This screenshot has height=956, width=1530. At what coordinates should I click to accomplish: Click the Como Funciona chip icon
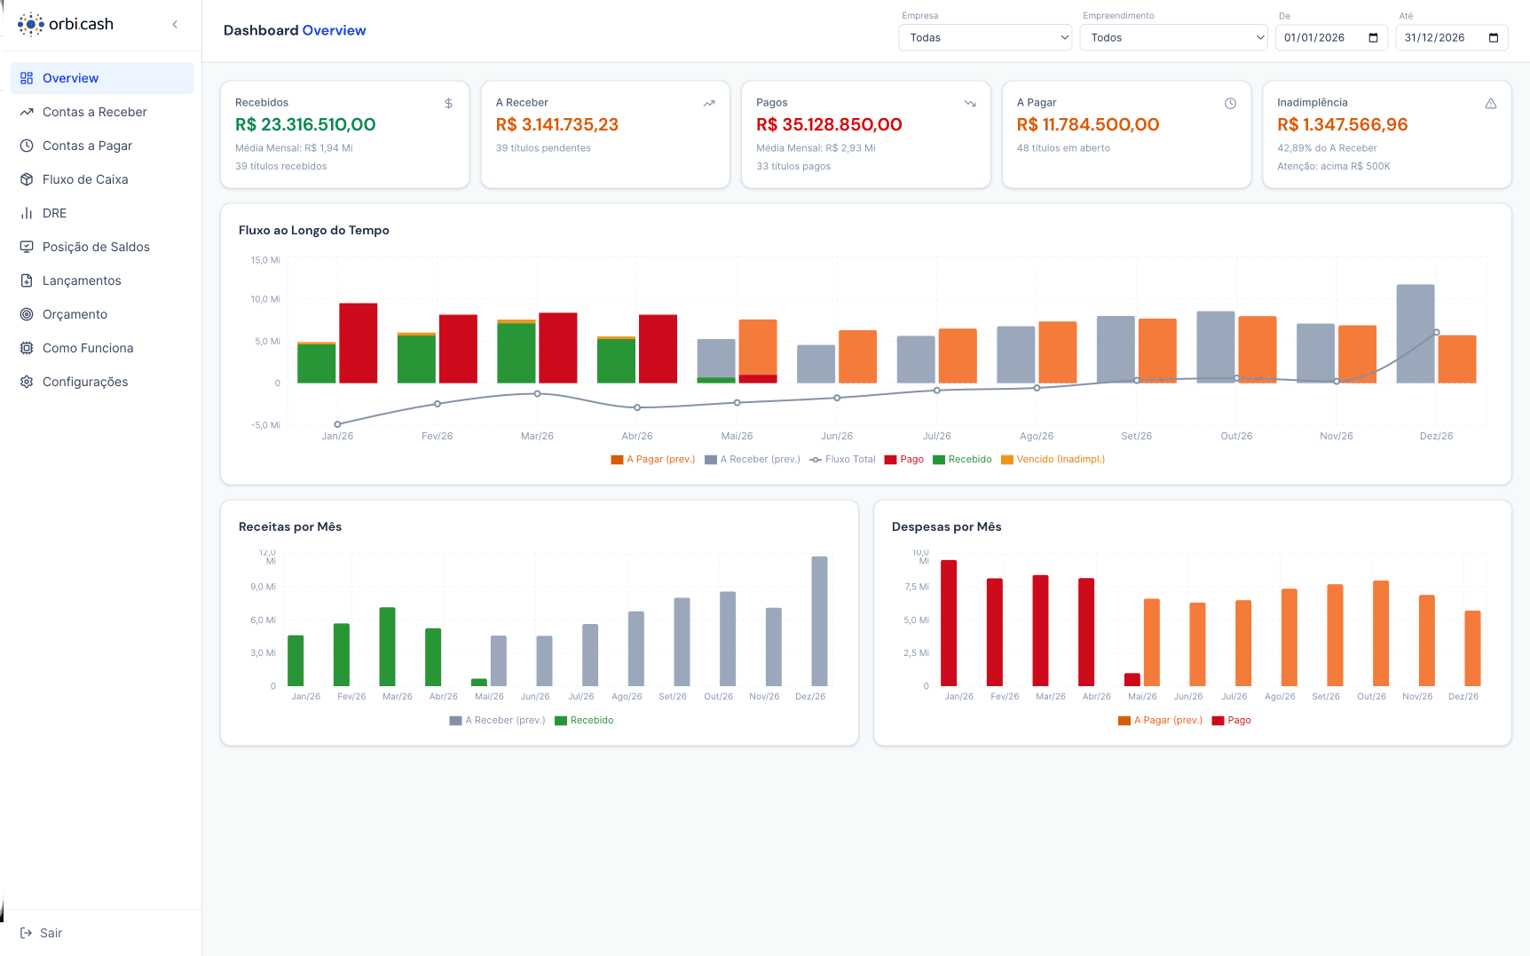(x=27, y=348)
